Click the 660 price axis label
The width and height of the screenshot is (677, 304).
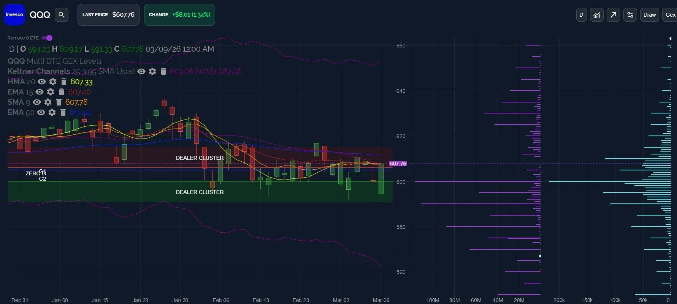pyautogui.click(x=401, y=46)
